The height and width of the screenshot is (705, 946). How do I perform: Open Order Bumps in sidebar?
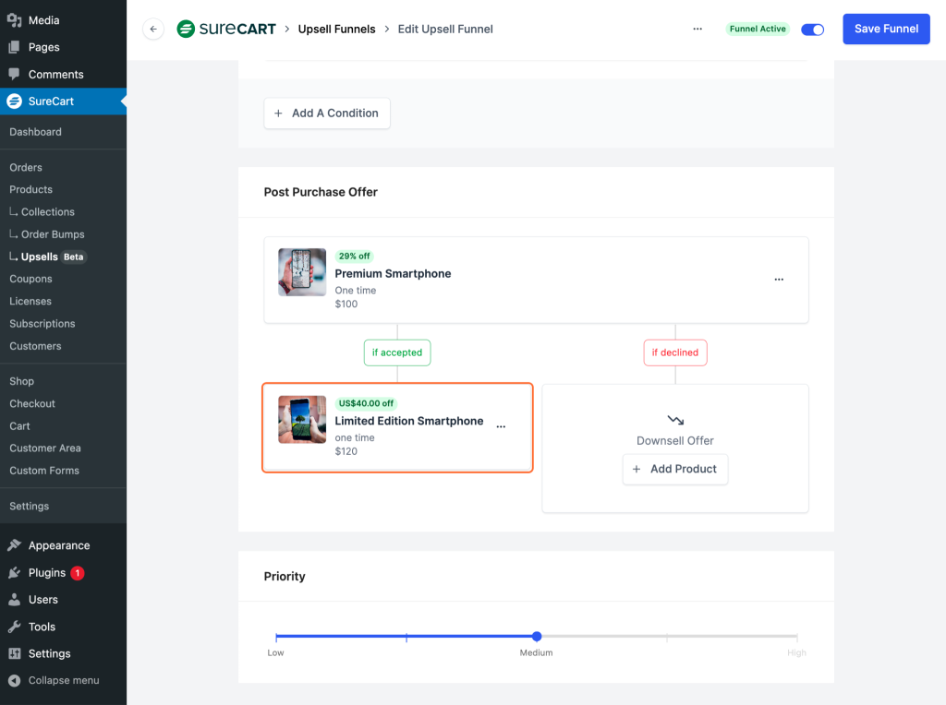coord(53,234)
